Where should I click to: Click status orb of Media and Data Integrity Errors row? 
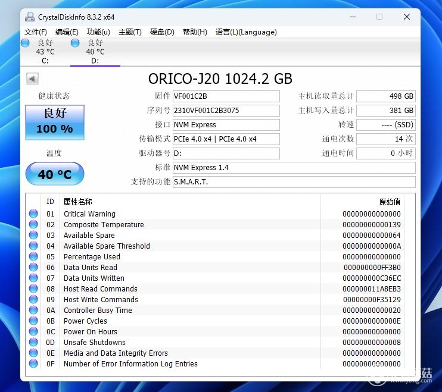pyautogui.click(x=33, y=353)
